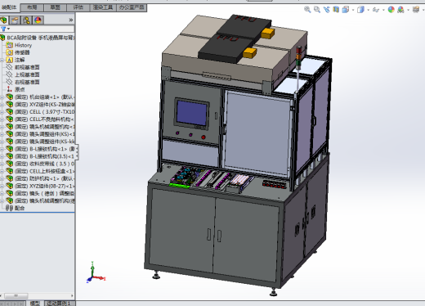
Task: Open the View Orientation dropdown arrow
Action: click(353, 10)
